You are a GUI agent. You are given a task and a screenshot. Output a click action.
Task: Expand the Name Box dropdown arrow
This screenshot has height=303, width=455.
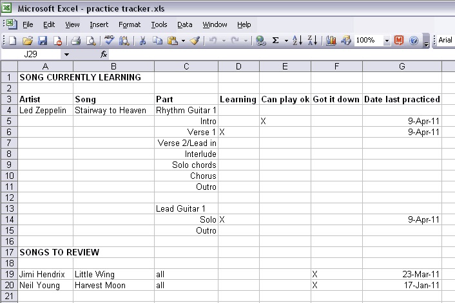66,55
